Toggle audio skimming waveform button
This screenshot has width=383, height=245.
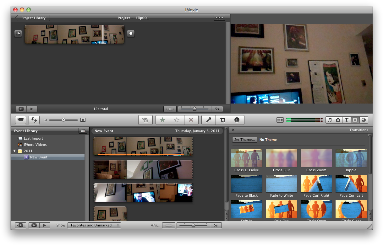point(280,120)
